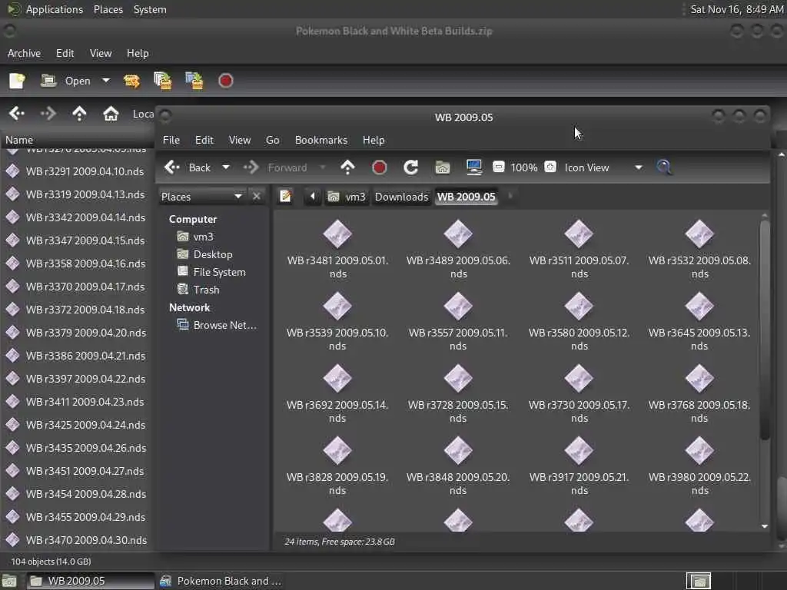Open archive manager View menu
The image size is (787, 590).
[101, 53]
